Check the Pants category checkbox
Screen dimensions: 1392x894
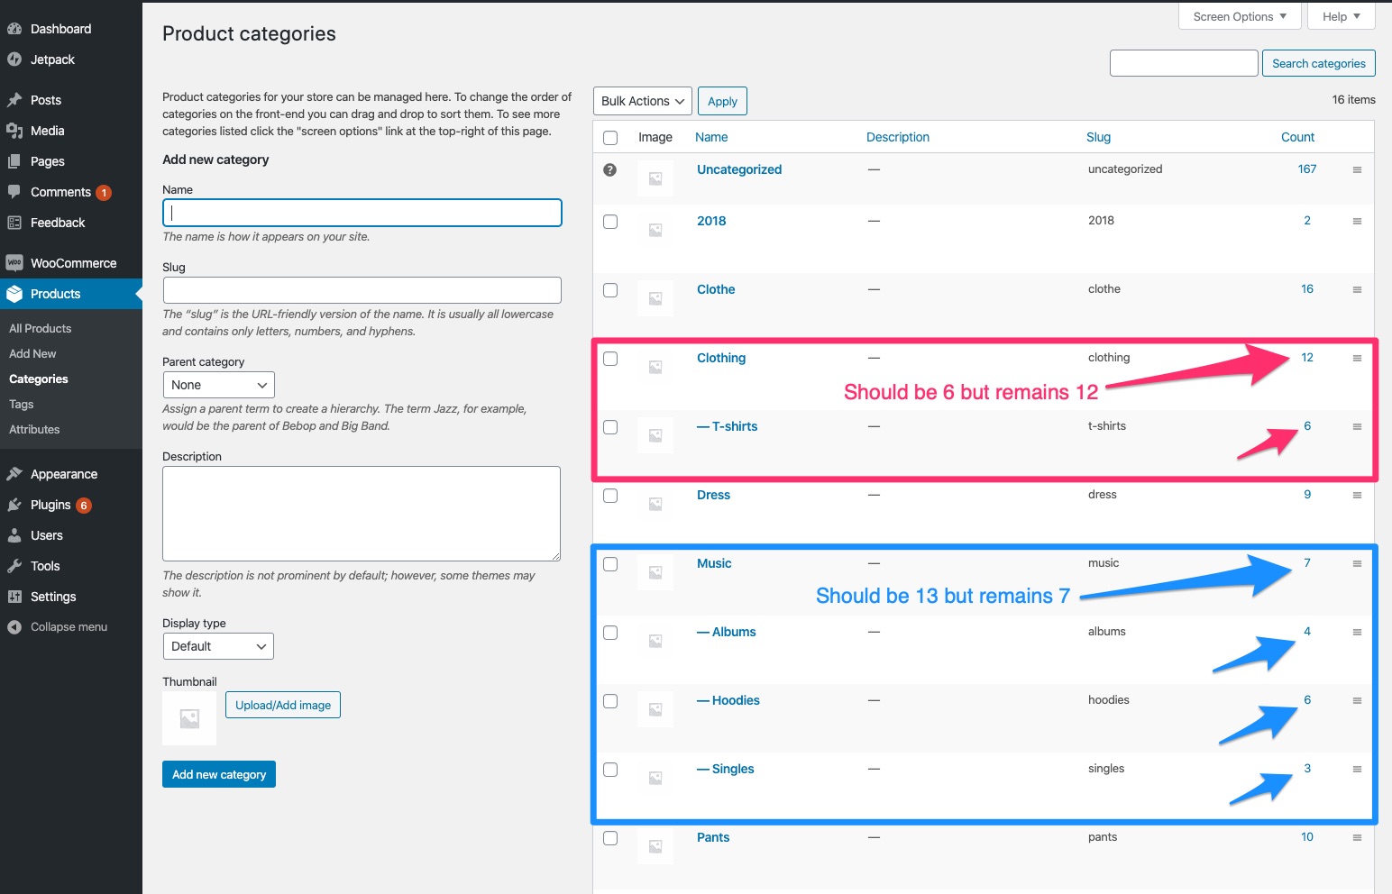pos(610,838)
